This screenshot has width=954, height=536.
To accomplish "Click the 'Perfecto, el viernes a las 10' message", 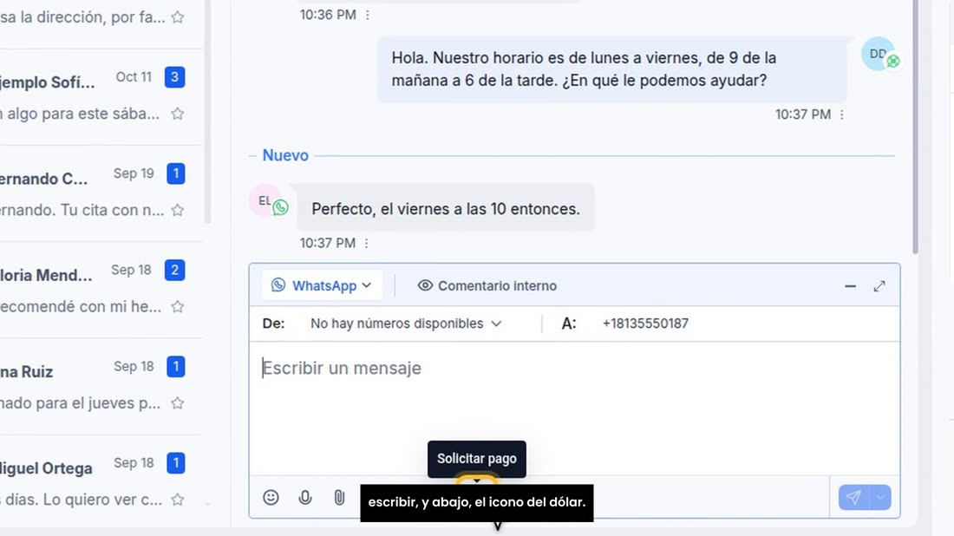I will pyautogui.click(x=446, y=209).
